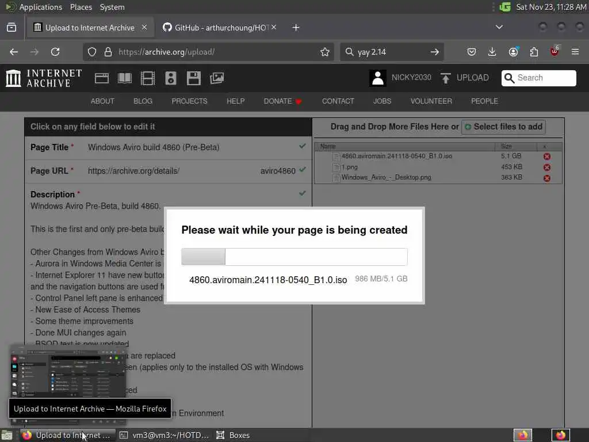Open the Internet Archive audio speaker icon

pos(170,78)
